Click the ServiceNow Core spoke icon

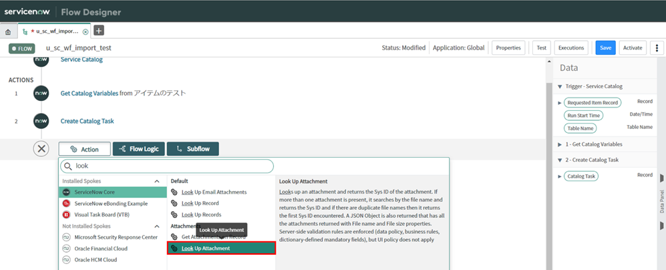pyautogui.click(x=66, y=192)
